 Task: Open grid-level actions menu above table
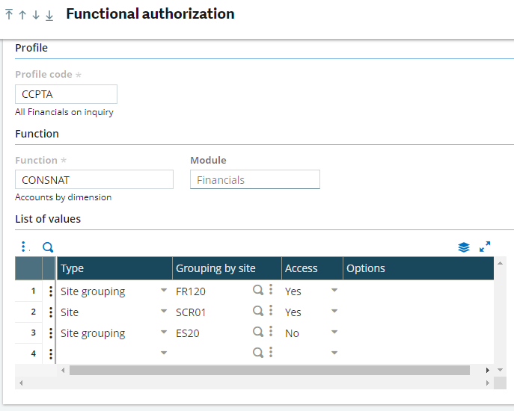tap(23, 247)
